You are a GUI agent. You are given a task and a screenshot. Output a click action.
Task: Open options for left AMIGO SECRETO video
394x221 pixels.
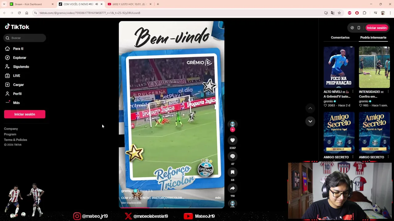coord(353,157)
